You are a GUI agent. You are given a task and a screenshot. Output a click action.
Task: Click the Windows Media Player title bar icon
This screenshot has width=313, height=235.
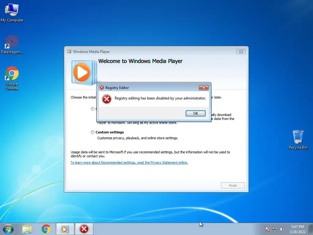click(69, 51)
